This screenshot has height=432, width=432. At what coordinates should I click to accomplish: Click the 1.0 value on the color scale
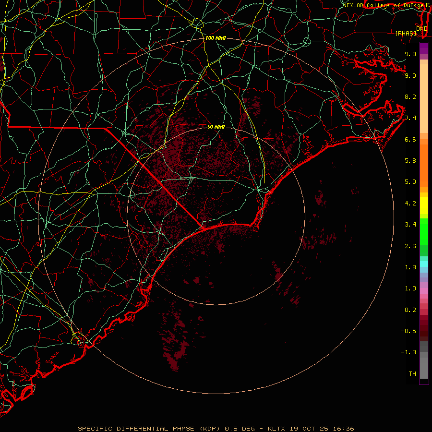click(410, 288)
